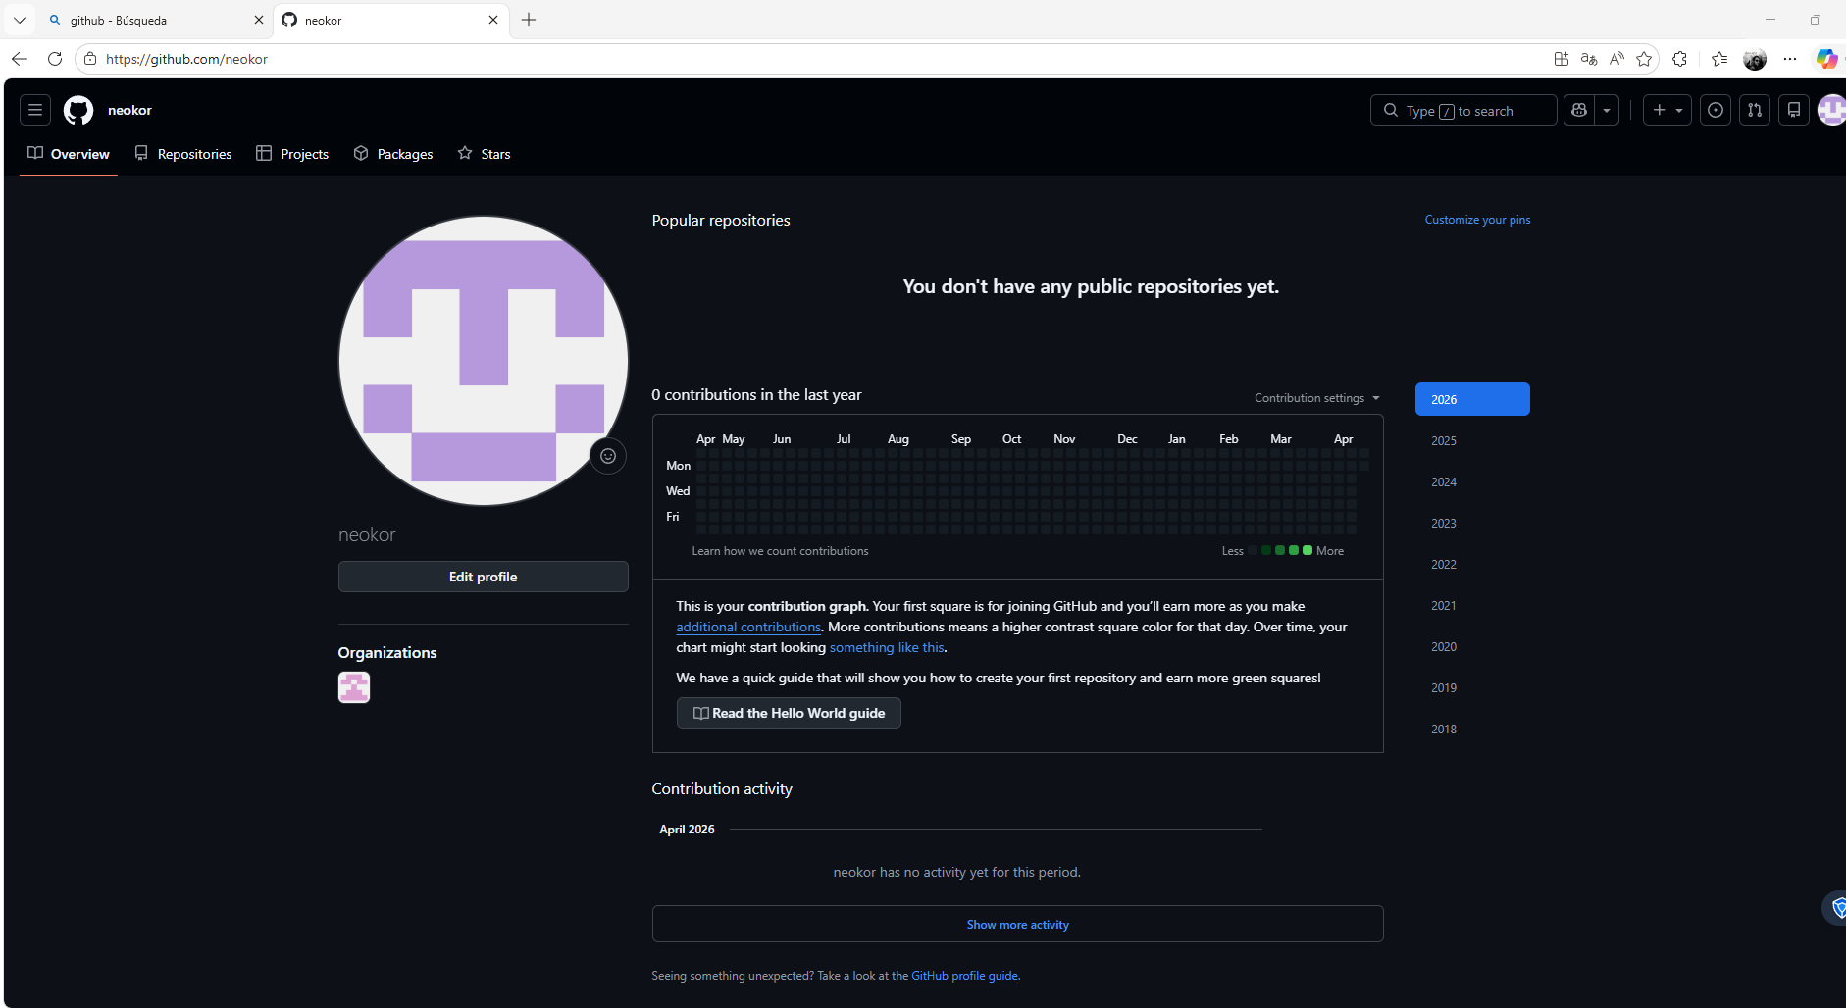Click the brightest green legend swatch
The height and width of the screenshot is (1008, 1846).
click(1308, 550)
